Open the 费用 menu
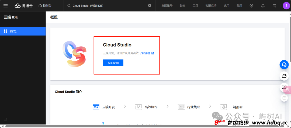The image size is (291, 128). [239, 6]
